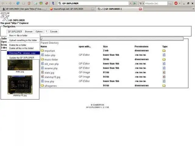Viewport: 195px width, 146px height.
Task: Open the back button history dropdown
Action: tap(6, 3)
